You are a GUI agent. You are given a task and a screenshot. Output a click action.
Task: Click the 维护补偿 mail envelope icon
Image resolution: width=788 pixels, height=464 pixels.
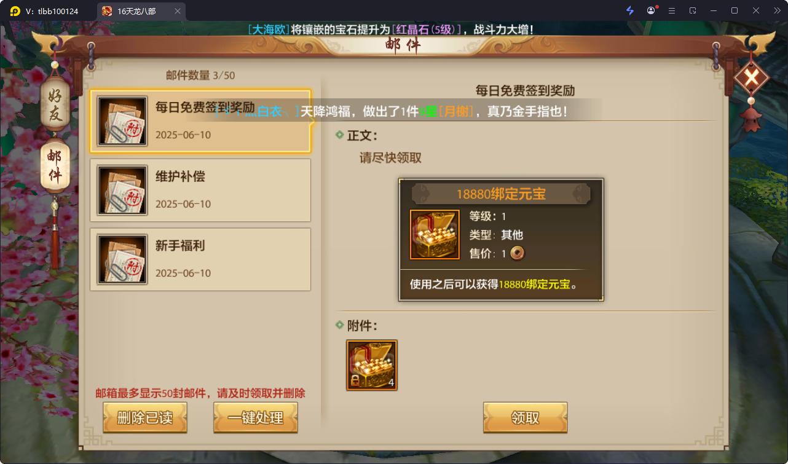click(122, 190)
